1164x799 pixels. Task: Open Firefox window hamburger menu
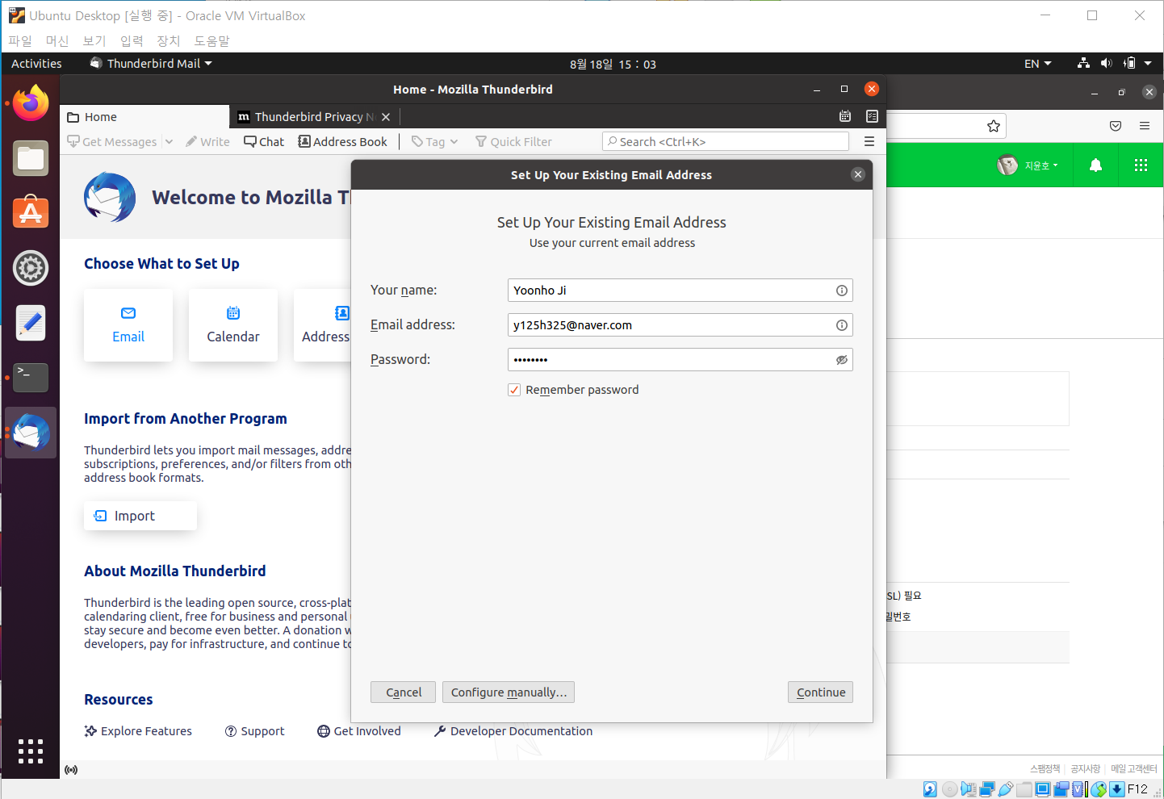tap(1145, 126)
